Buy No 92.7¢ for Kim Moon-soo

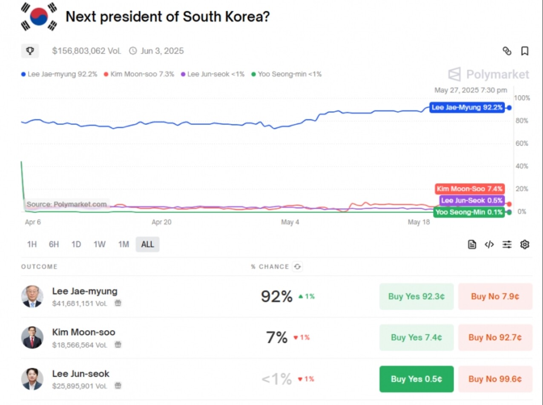[x=495, y=338]
